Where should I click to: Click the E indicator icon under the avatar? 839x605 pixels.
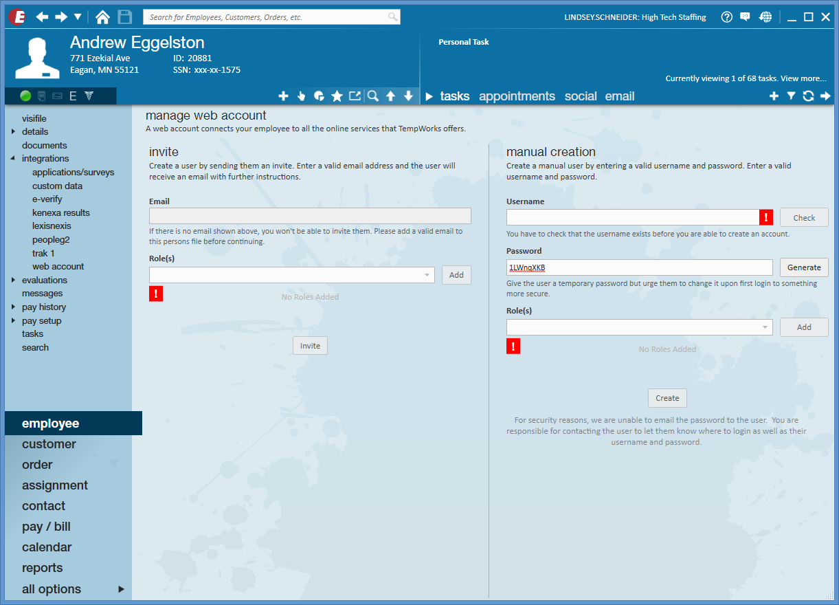(73, 96)
